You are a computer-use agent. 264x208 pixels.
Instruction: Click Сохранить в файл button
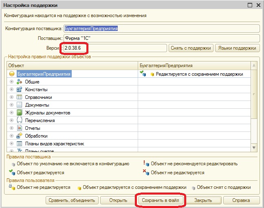pyautogui.click(x=160, y=200)
